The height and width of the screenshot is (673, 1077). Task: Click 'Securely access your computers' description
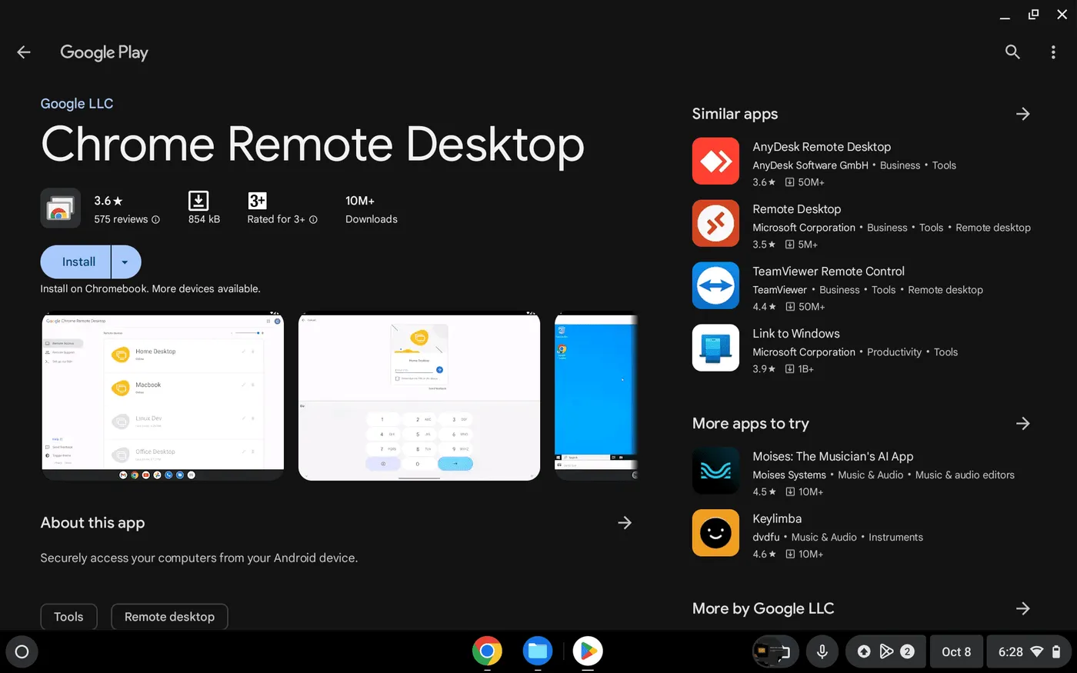click(x=199, y=558)
